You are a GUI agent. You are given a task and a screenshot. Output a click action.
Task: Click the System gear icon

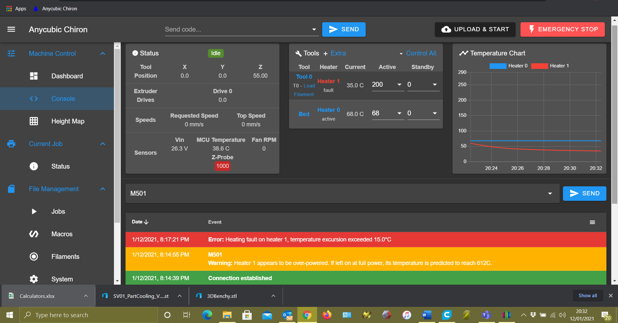click(x=34, y=279)
